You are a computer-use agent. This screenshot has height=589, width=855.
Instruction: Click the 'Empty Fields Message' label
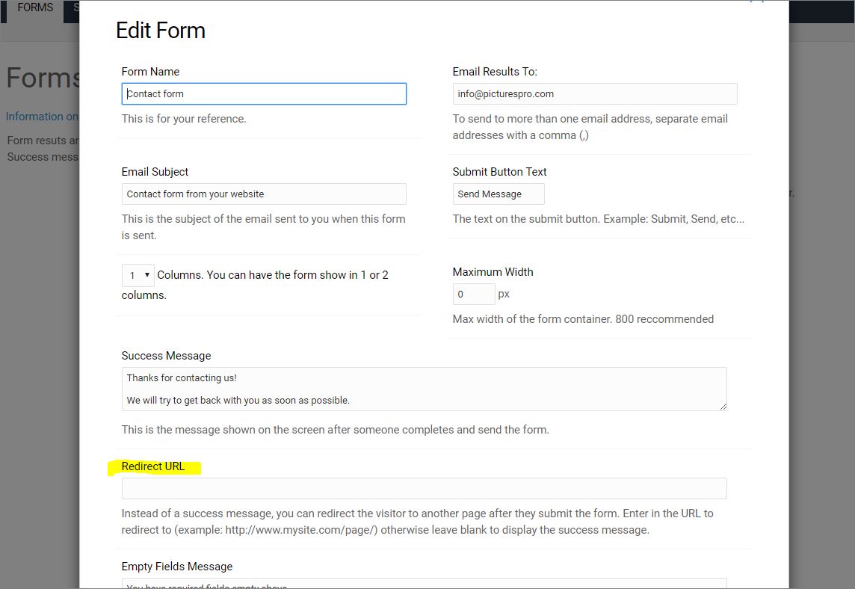[177, 567]
